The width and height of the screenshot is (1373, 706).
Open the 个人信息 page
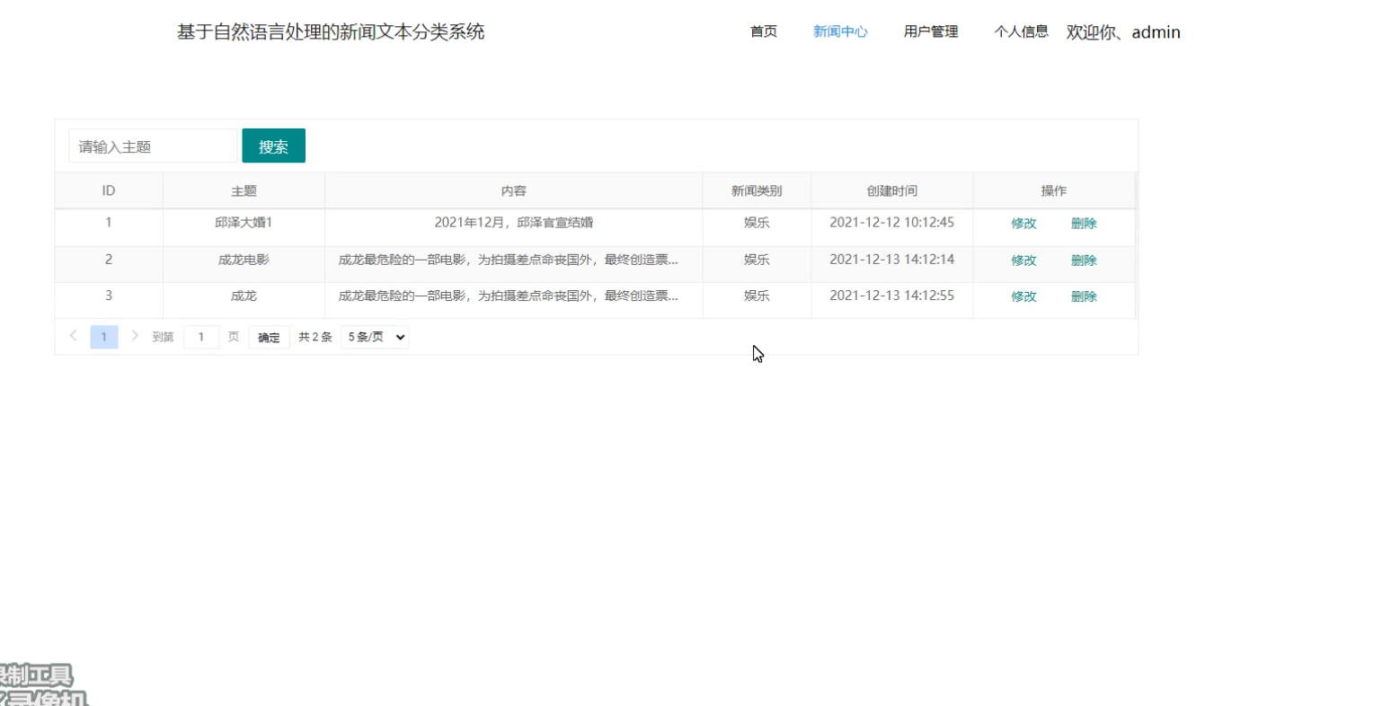pyautogui.click(x=1021, y=31)
